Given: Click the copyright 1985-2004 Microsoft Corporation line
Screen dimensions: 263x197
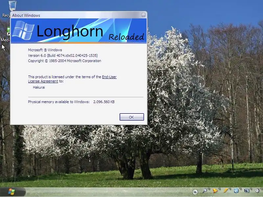Looking at the screenshot, I should tap(64, 61).
